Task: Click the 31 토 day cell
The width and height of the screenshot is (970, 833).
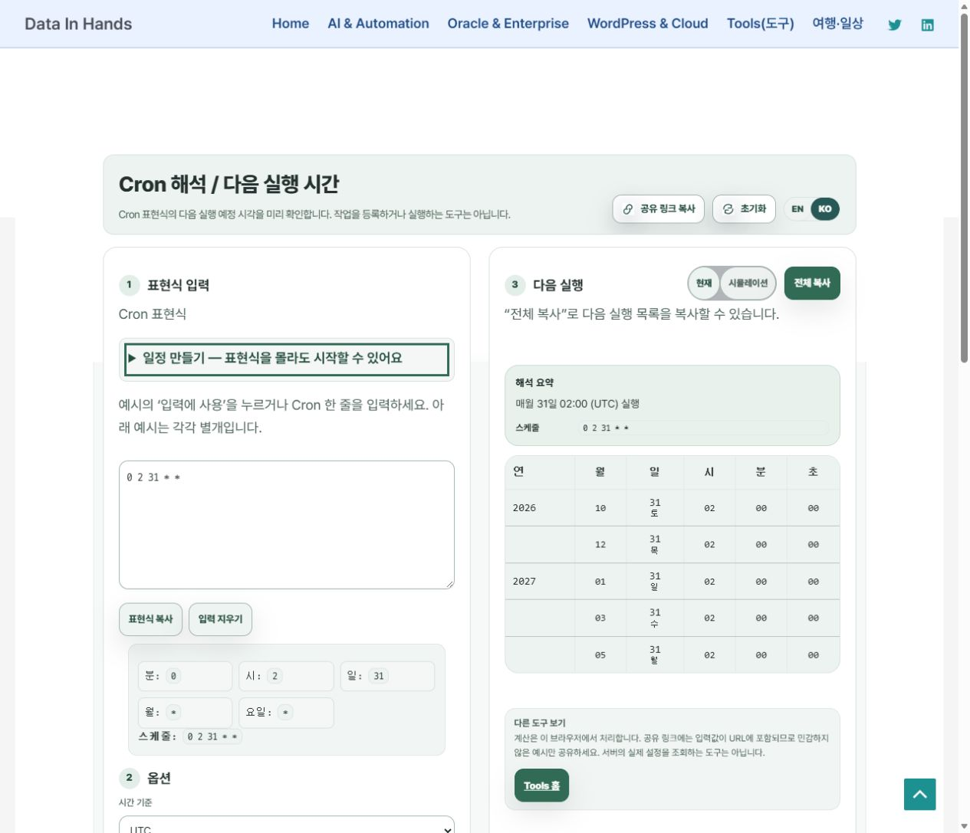Action: point(655,508)
